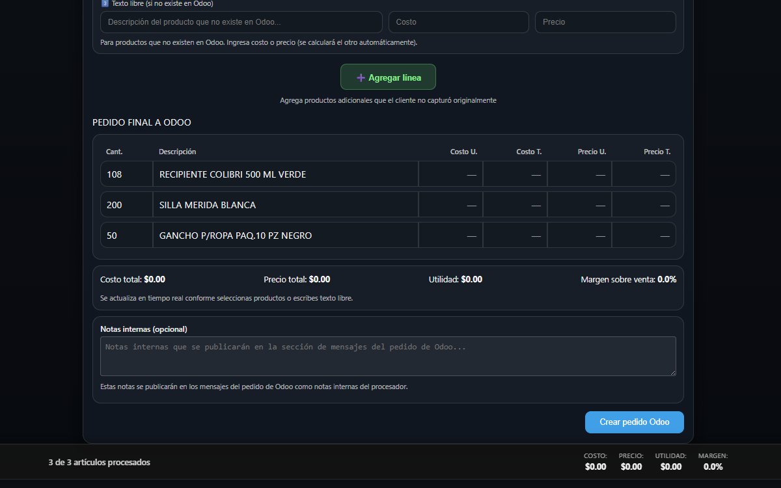Click Costo U. cell in RECIPIENTE COLIBRI row
The width and height of the screenshot is (781, 488).
click(x=450, y=174)
